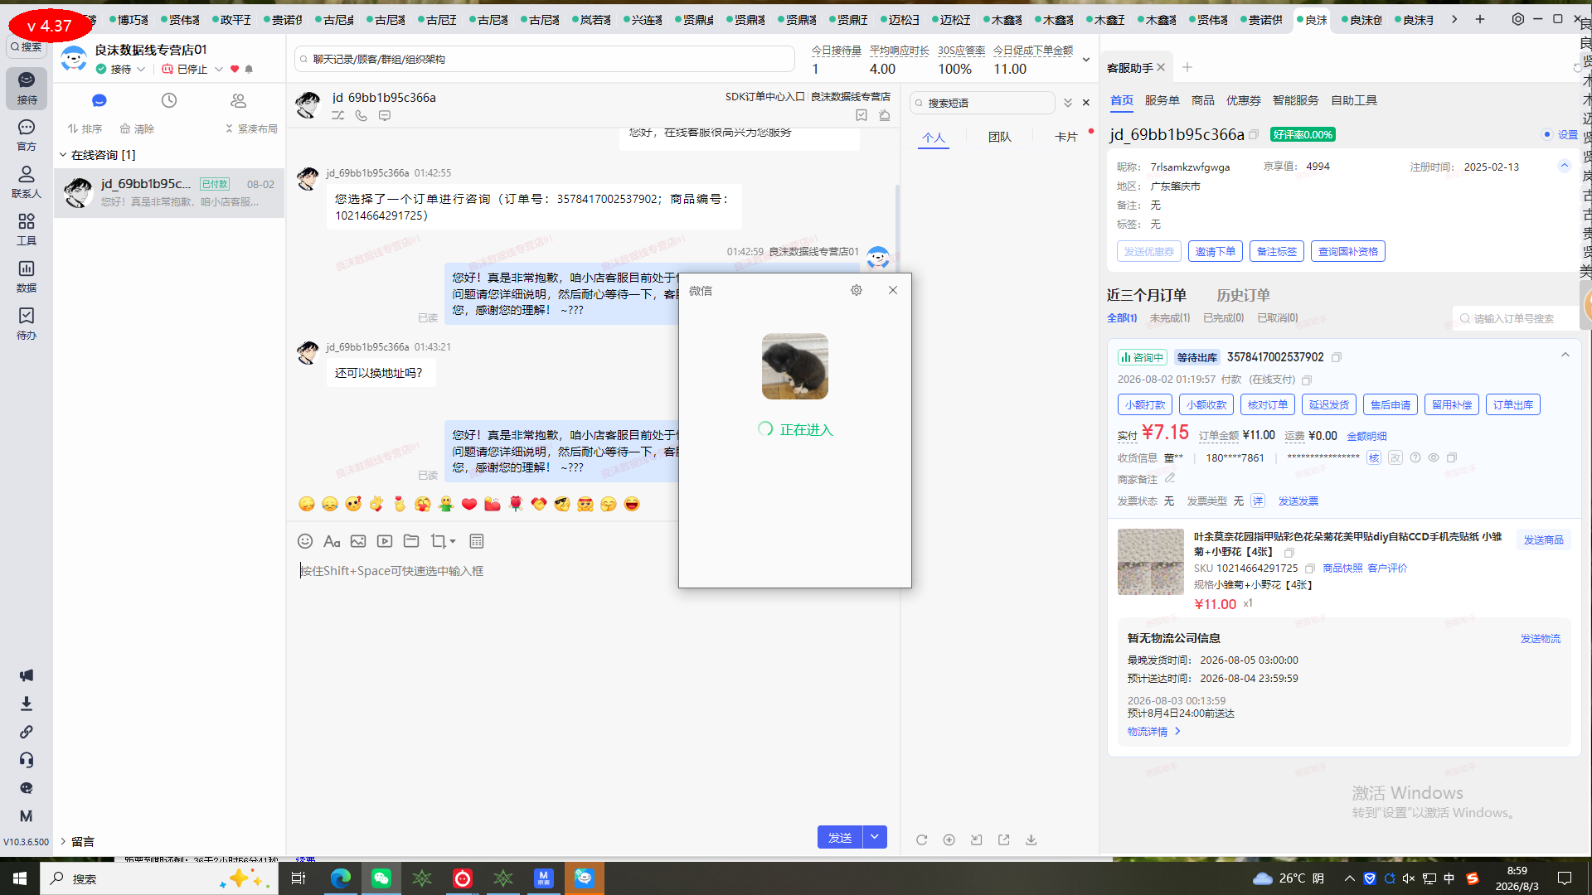1592x895 pixels.
Task: Click the notification bell icon near status
Action: click(249, 69)
